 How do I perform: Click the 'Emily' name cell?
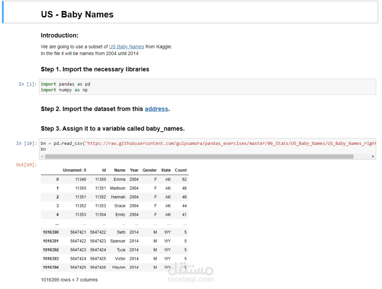click(x=120, y=214)
